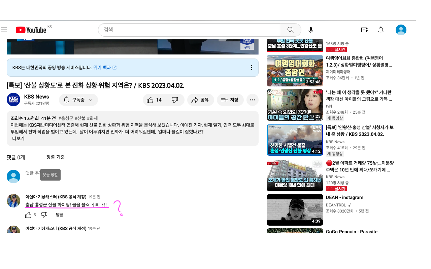
Task: Click the magnifier search button
Action: pyautogui.click(x=290, y=30)
